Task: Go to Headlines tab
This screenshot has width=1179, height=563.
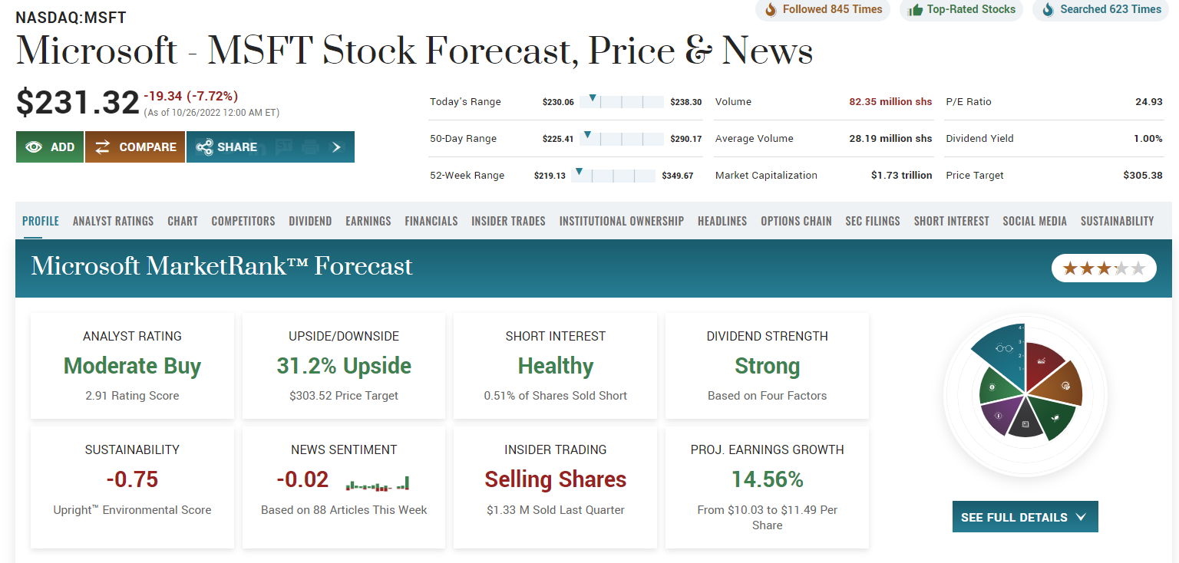Action: 722,221
